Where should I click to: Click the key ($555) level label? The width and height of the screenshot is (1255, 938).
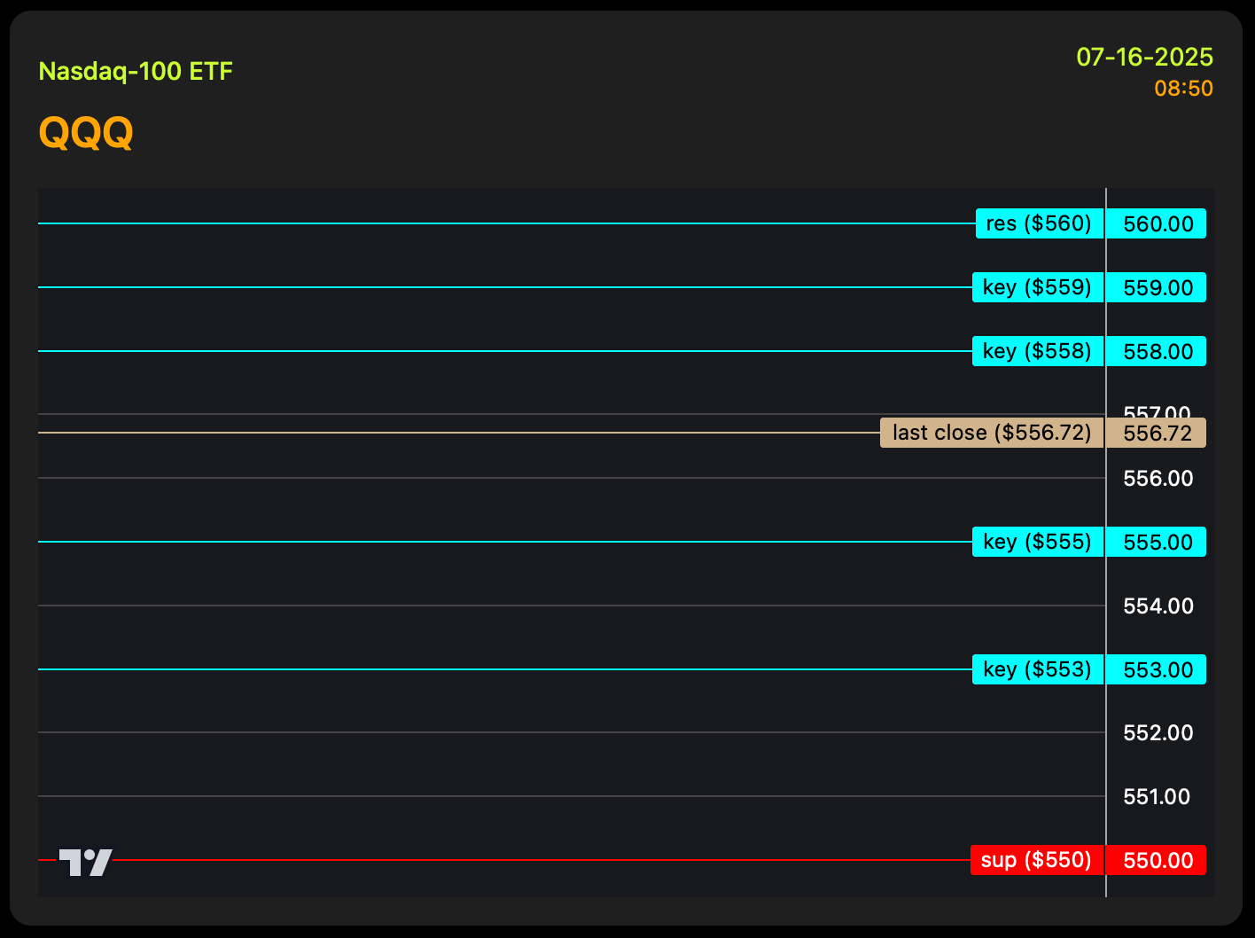click(1037, 542)
